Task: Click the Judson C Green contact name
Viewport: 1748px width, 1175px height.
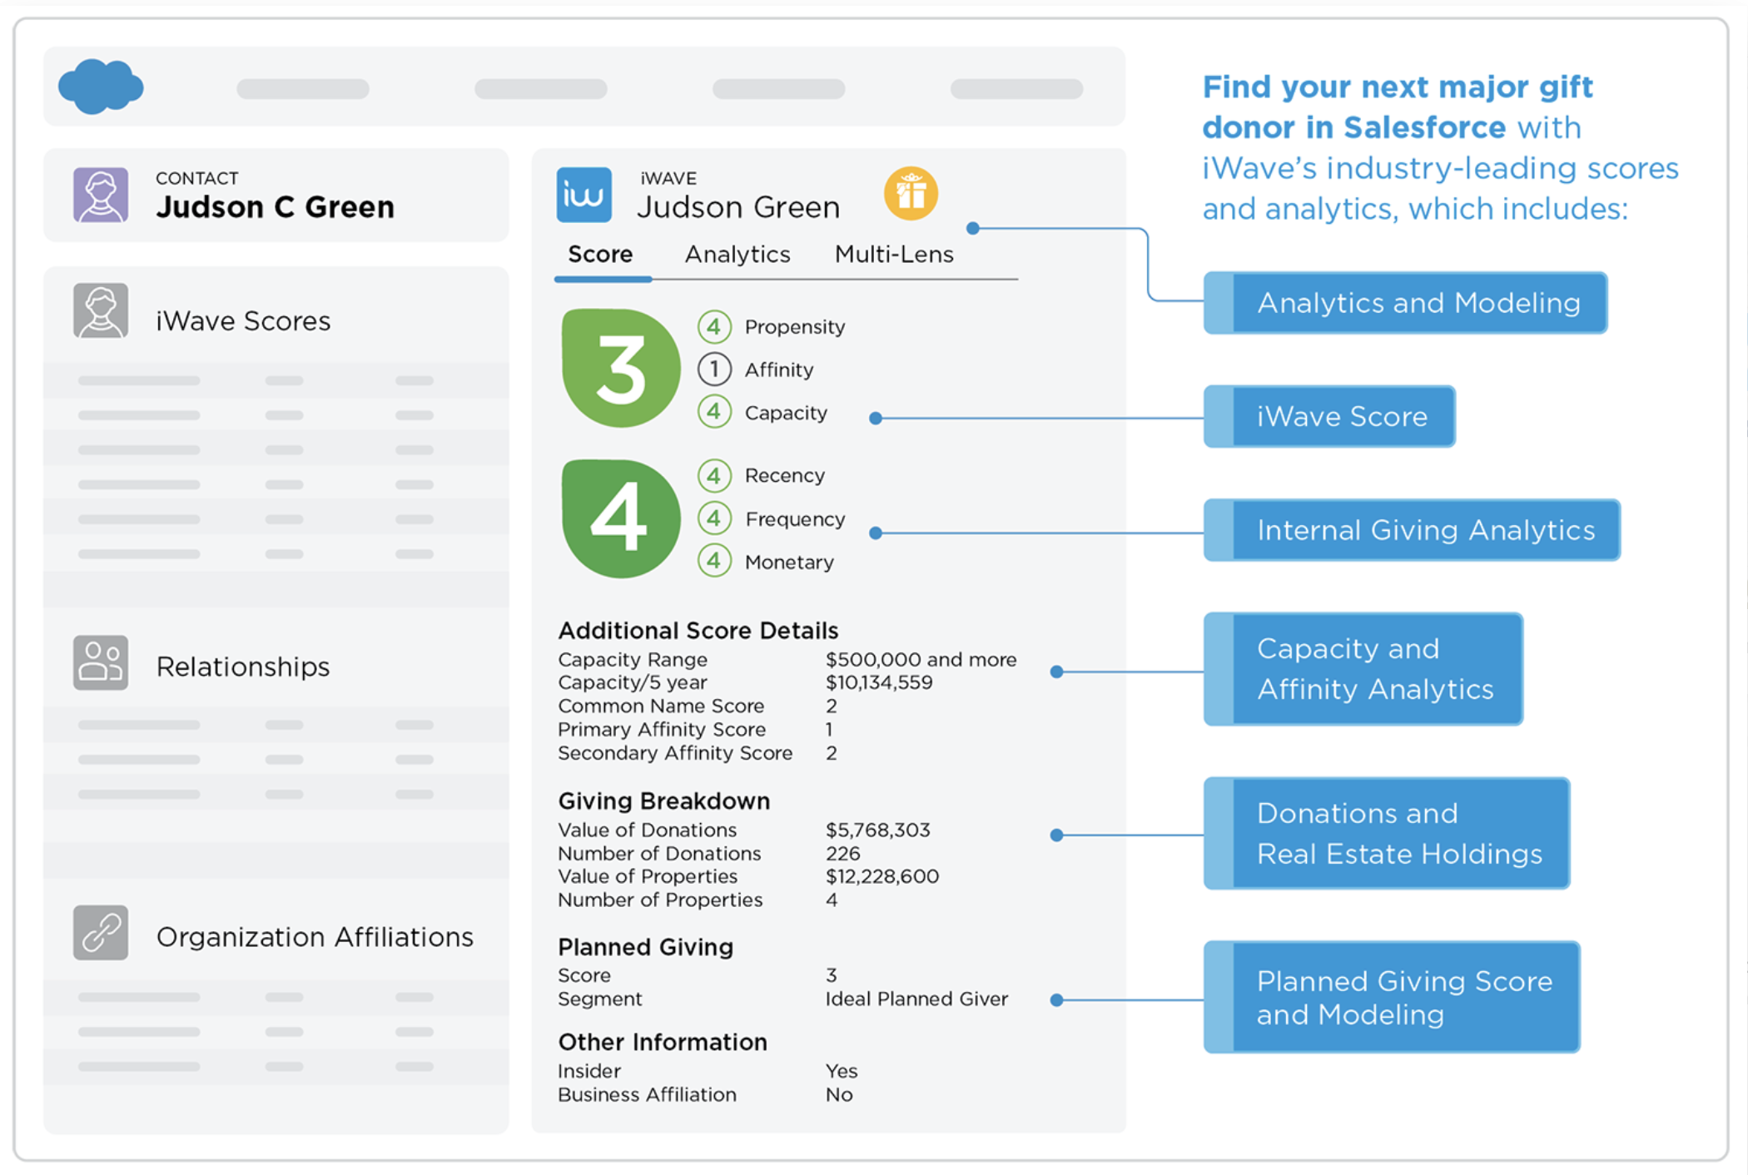Action: click(275, 206)
